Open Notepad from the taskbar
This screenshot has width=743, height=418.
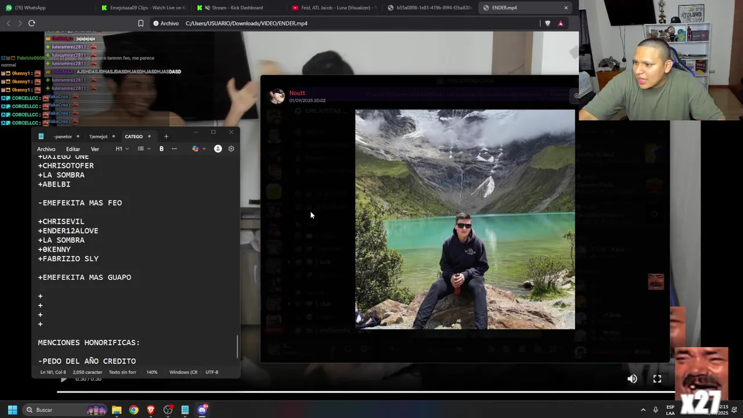click(185, 410)
